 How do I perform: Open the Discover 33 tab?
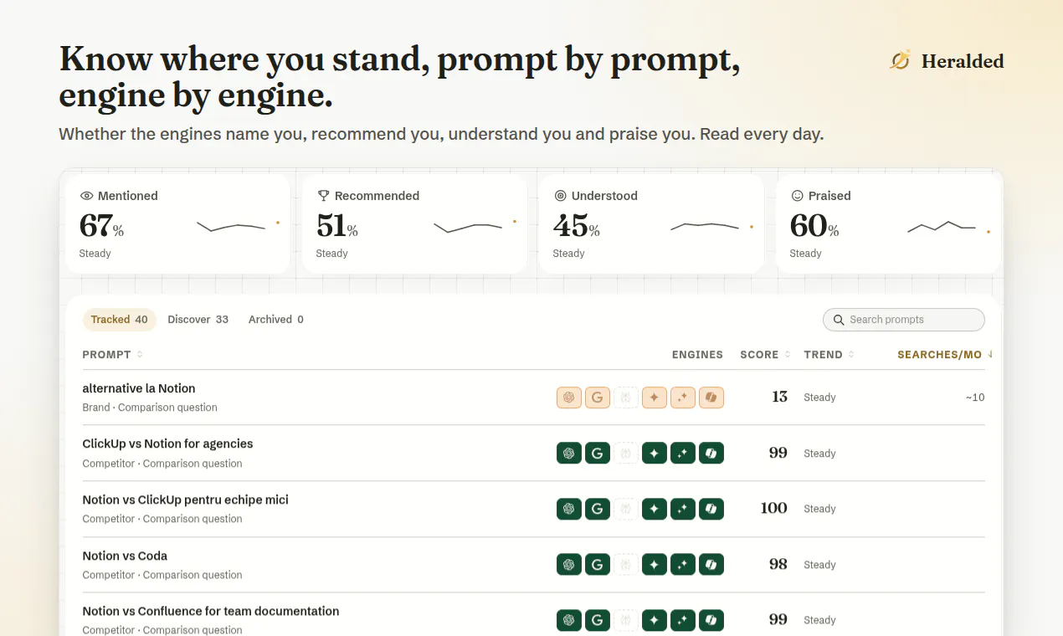click(x=198, y=320)
